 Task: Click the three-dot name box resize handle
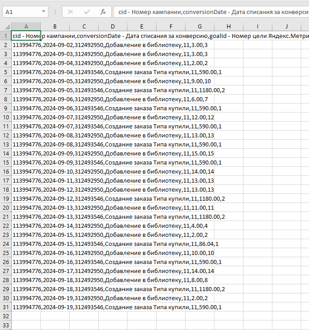pyautogui.click(x=55, y=12)
